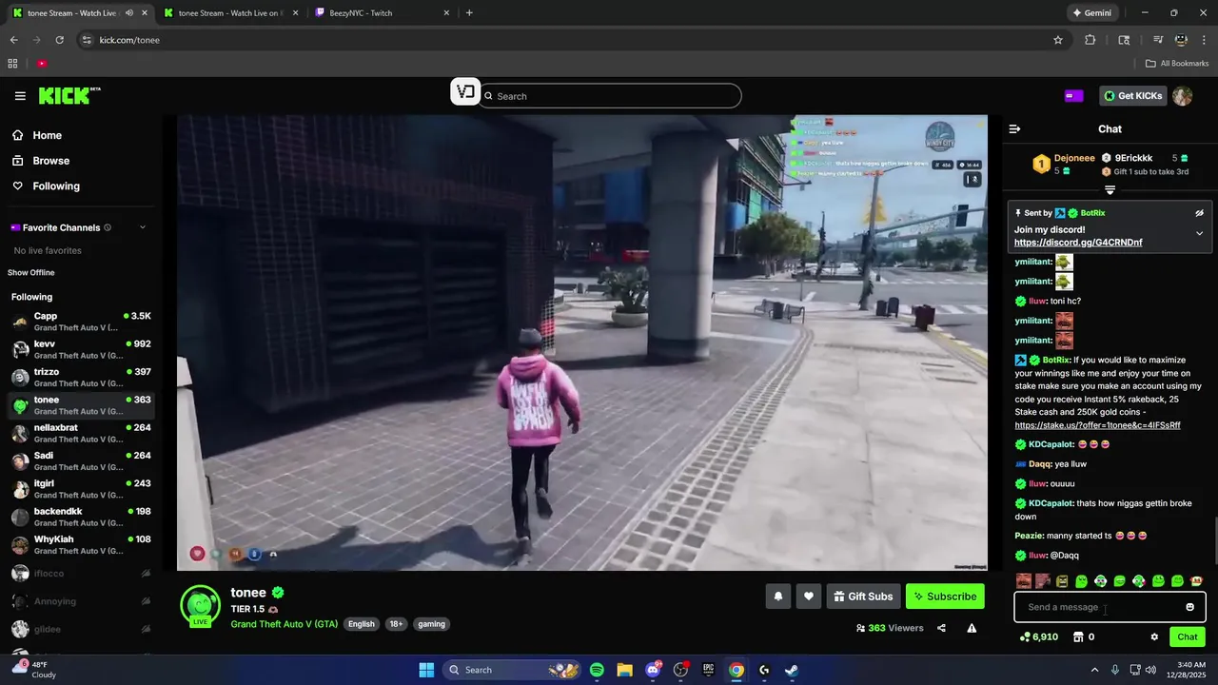The image size is (1218, 685).
Task: Open the Kick hamburger sidebar menu
Action: point(20,96)
